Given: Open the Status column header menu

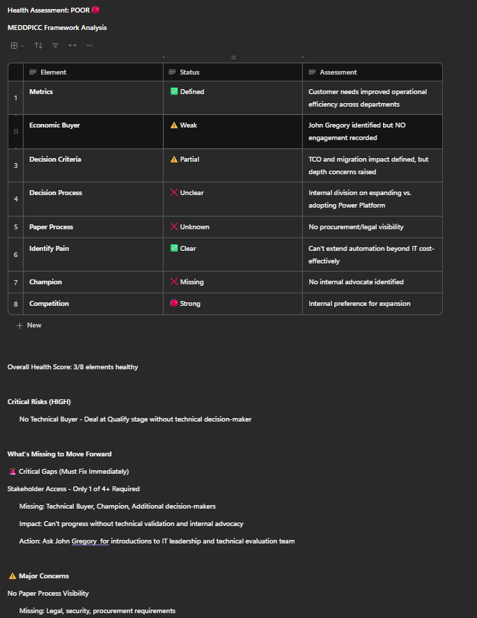Looking at the screenshot, I should (x=189, y=72).
